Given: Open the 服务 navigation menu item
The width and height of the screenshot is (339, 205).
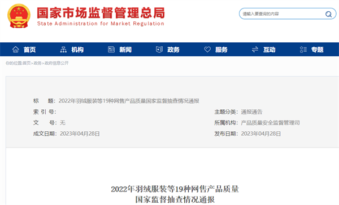Looking at the screenshot, I should click(221, 50).
